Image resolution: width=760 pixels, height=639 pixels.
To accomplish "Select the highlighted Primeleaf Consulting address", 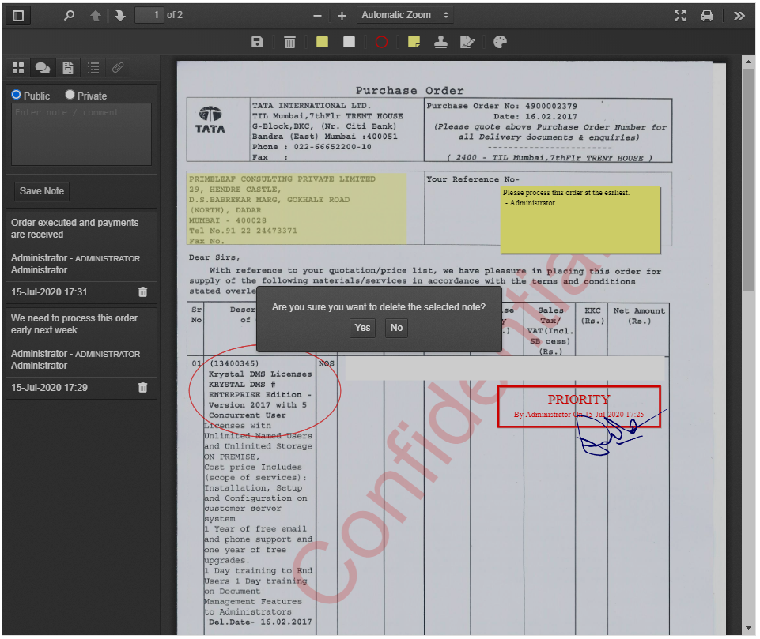I will coord(297,209).
